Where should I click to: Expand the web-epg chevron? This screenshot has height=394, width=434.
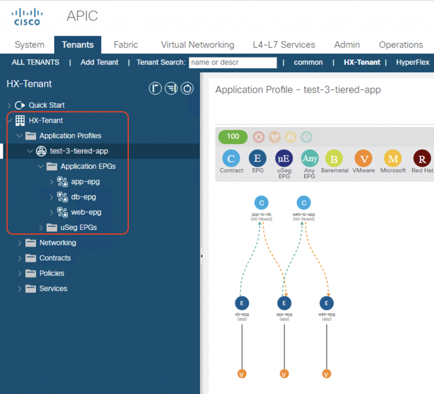[x=51, y=213]
